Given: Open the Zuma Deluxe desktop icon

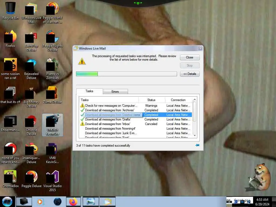Looking at the screenshot, I should (53, 95).
